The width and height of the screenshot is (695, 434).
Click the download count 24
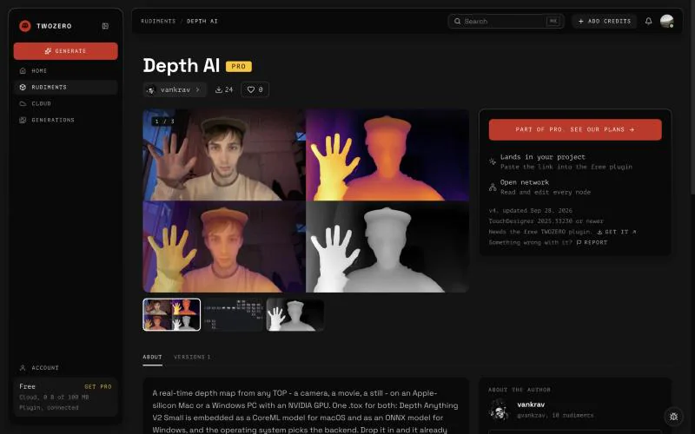pyautogui.click(x=224, y=89)
